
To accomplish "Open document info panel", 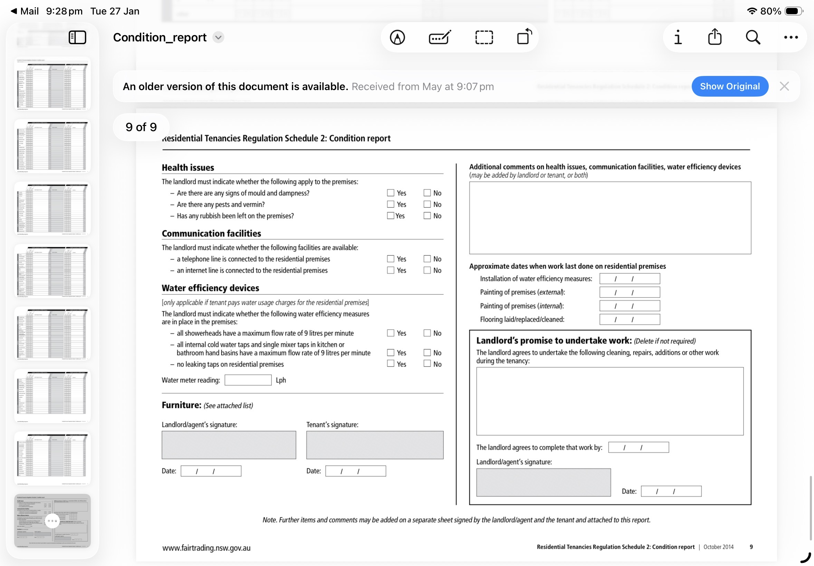I will [678, 37].
